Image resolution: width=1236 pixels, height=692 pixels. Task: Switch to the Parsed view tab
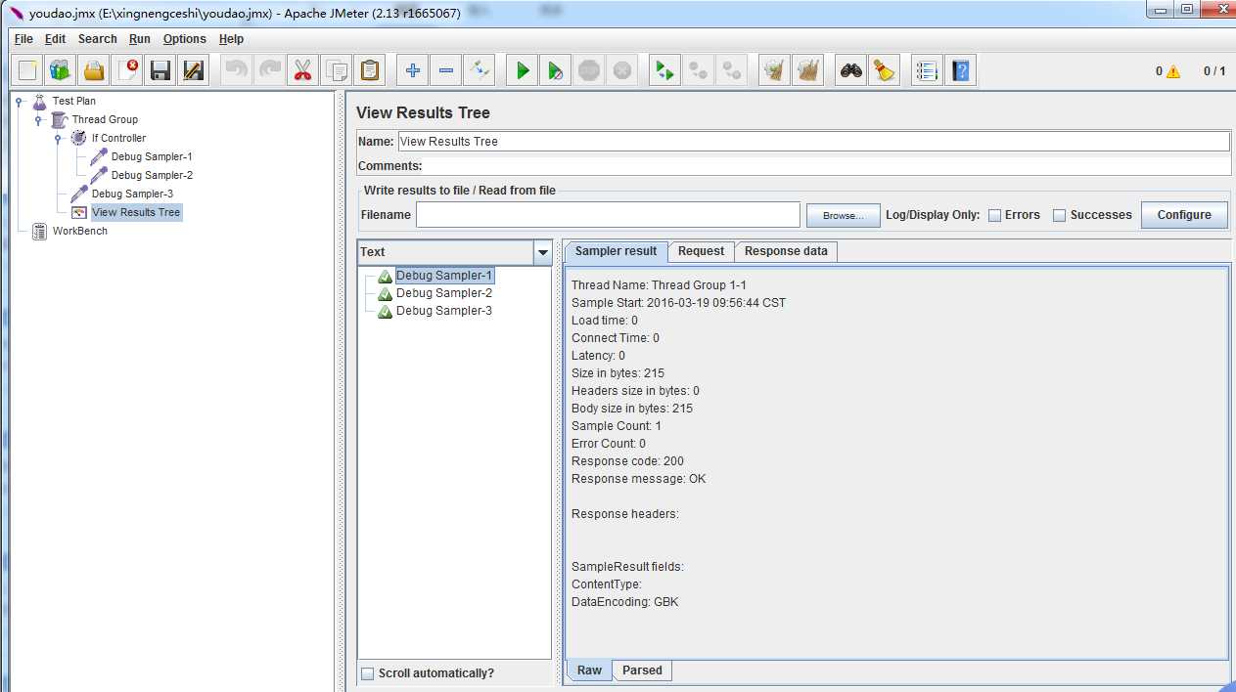click(642, 670)
